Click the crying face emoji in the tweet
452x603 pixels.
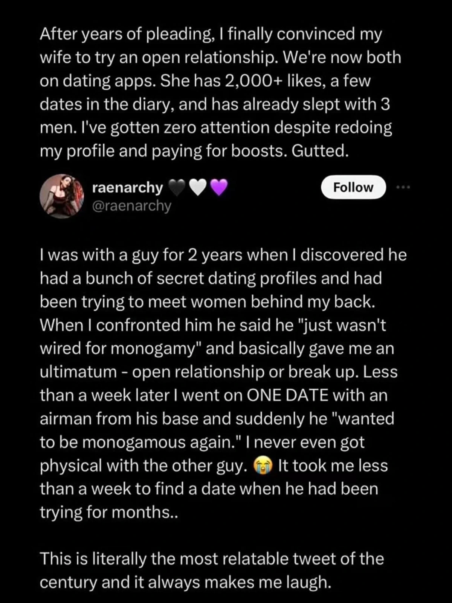pos(261,466)
